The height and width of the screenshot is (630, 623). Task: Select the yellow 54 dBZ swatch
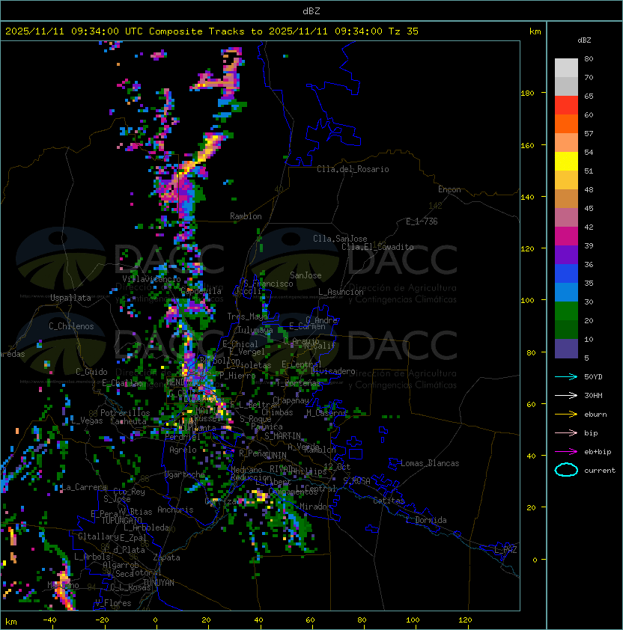point(566,161)
